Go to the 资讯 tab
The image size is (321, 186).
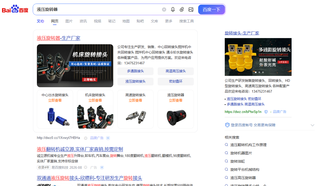coord(83,21)
